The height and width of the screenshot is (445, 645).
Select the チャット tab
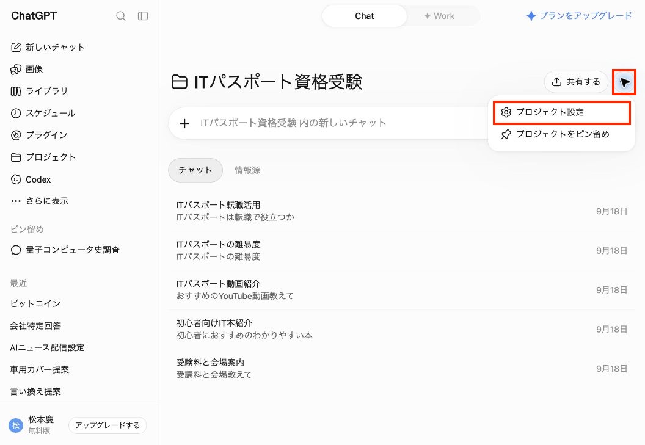point(195,170)
